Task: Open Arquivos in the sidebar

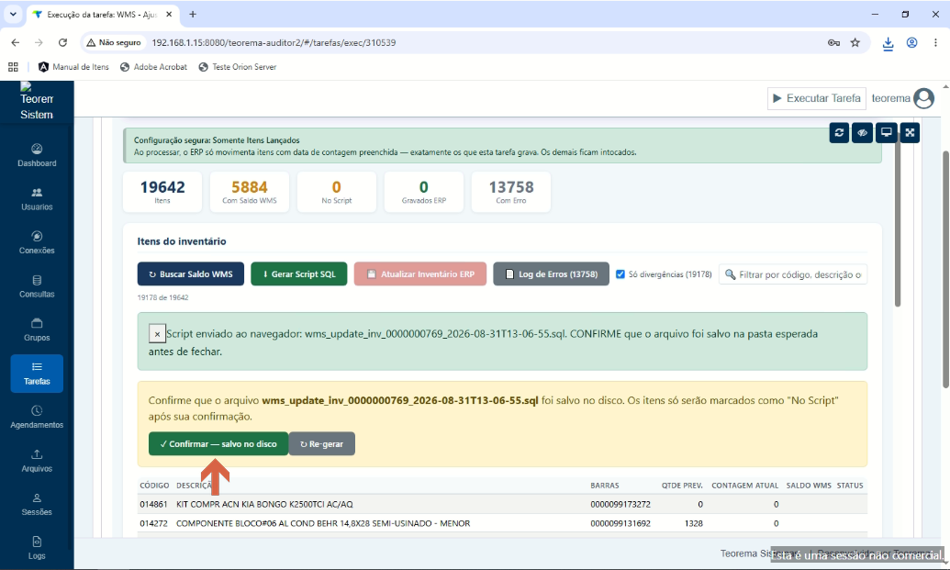Action: coord(37,461)
